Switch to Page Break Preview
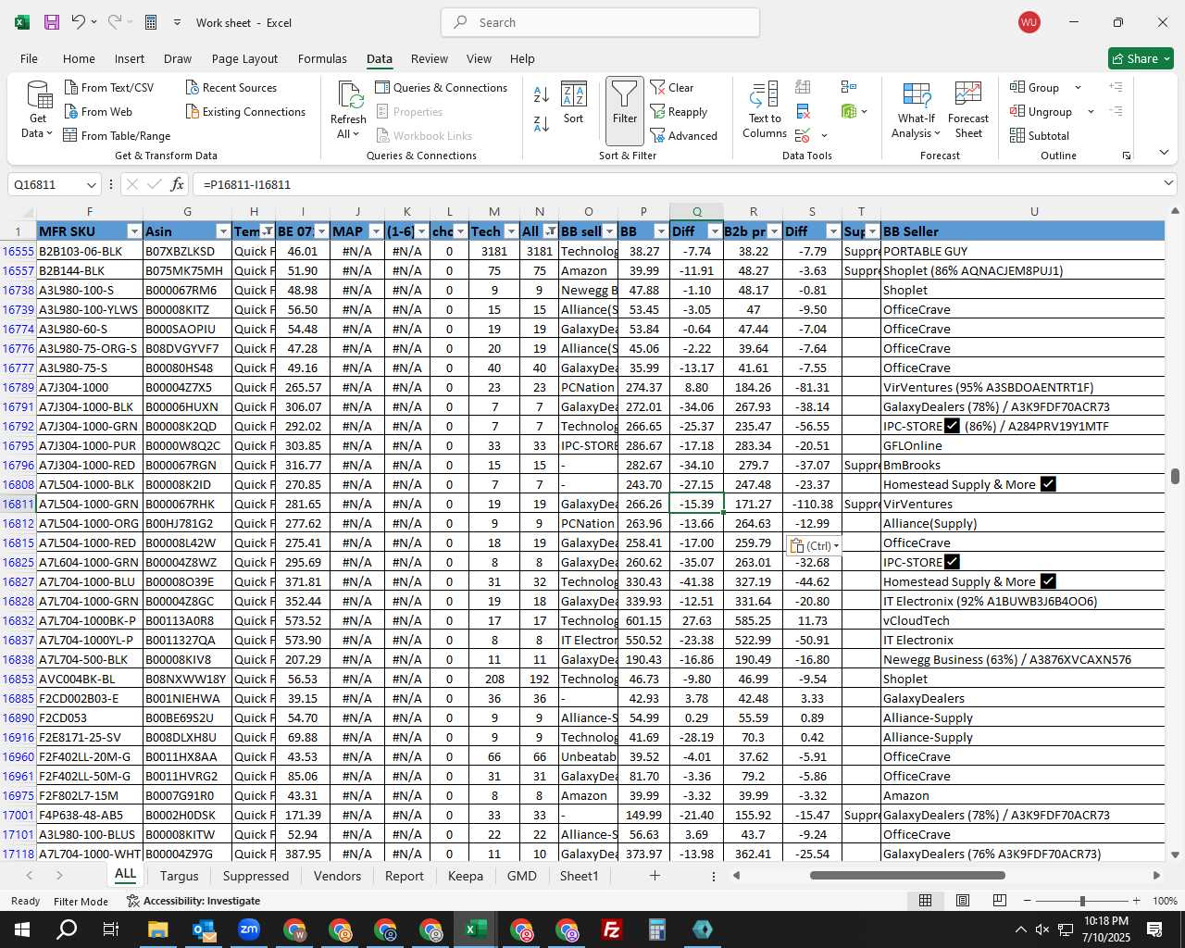The image size is (1185, 948). (1000, 901)
